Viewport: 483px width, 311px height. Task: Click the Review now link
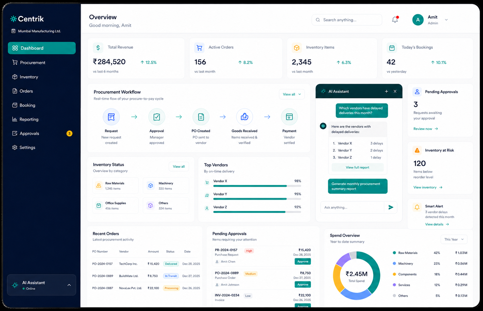pyautogui.click(x=426, y=129)
